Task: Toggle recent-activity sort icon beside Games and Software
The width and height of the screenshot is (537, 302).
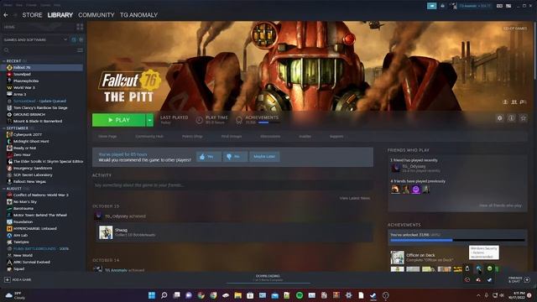Action: coord(74,39)
